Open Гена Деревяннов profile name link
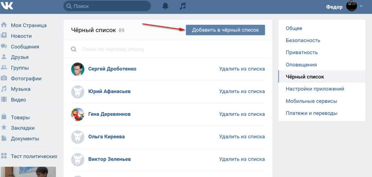The image size is (372, 177). point(109,114)
